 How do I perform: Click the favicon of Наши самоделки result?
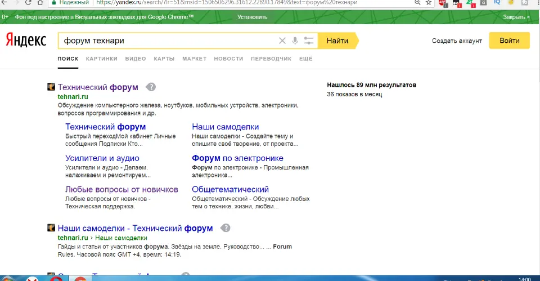click(x=51, y=228)
